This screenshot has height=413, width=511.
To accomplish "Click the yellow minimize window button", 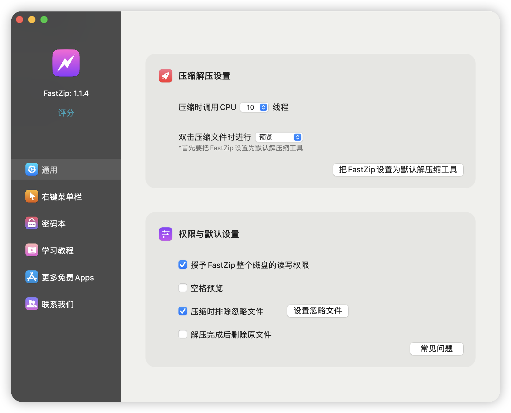I will (32, 20).
